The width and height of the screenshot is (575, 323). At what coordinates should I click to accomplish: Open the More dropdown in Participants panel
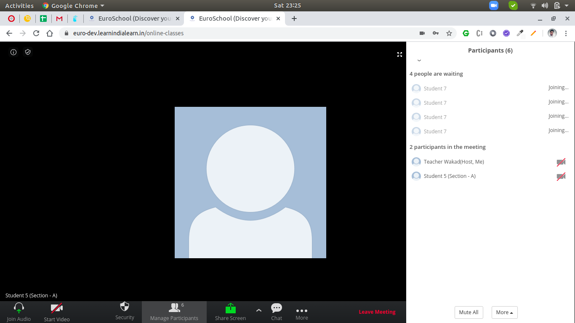coord(504,312)
